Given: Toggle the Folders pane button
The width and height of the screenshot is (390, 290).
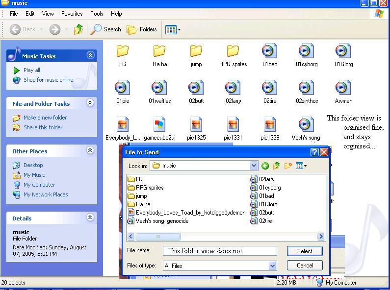Looking at the screenshot, I should [x=142, y=29].
